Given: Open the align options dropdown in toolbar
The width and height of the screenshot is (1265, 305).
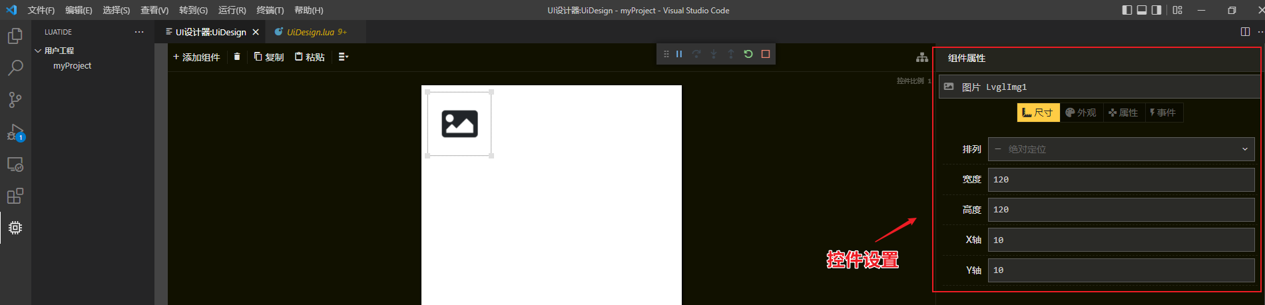Looking at the screenshot, I should pyautogui.click(x=343, y=57).
